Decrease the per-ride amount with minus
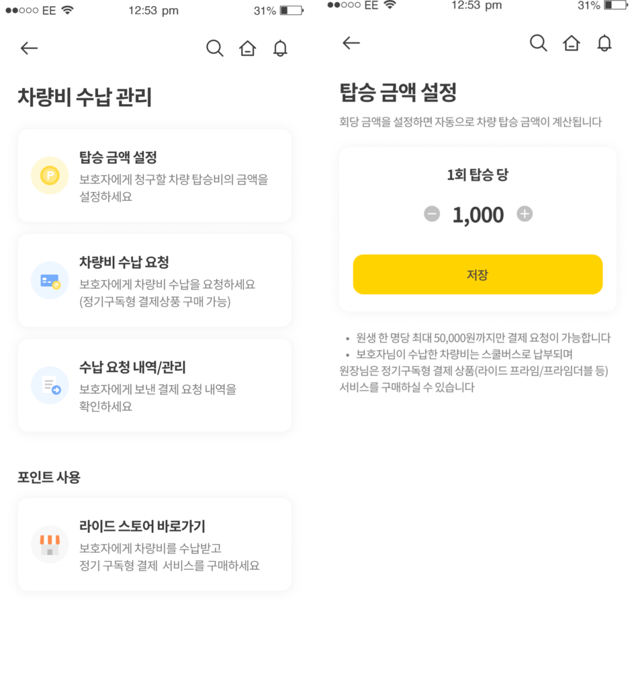This screenshot has height=688, width=634. pos(432,214)
